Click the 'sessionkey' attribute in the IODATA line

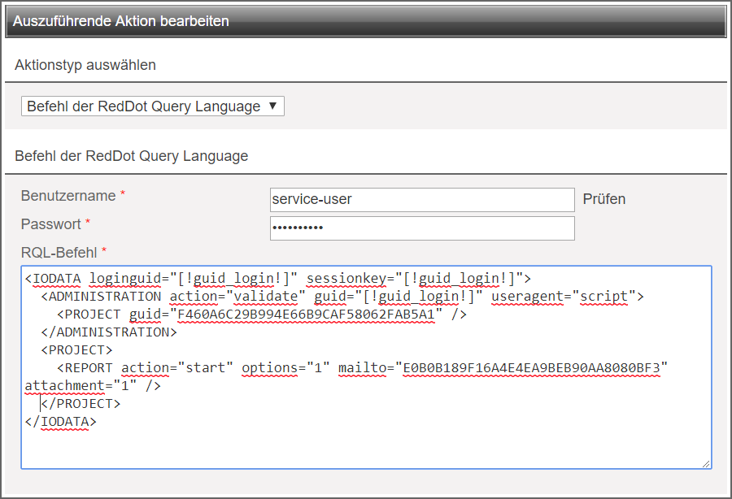click(x=346, y=279)
